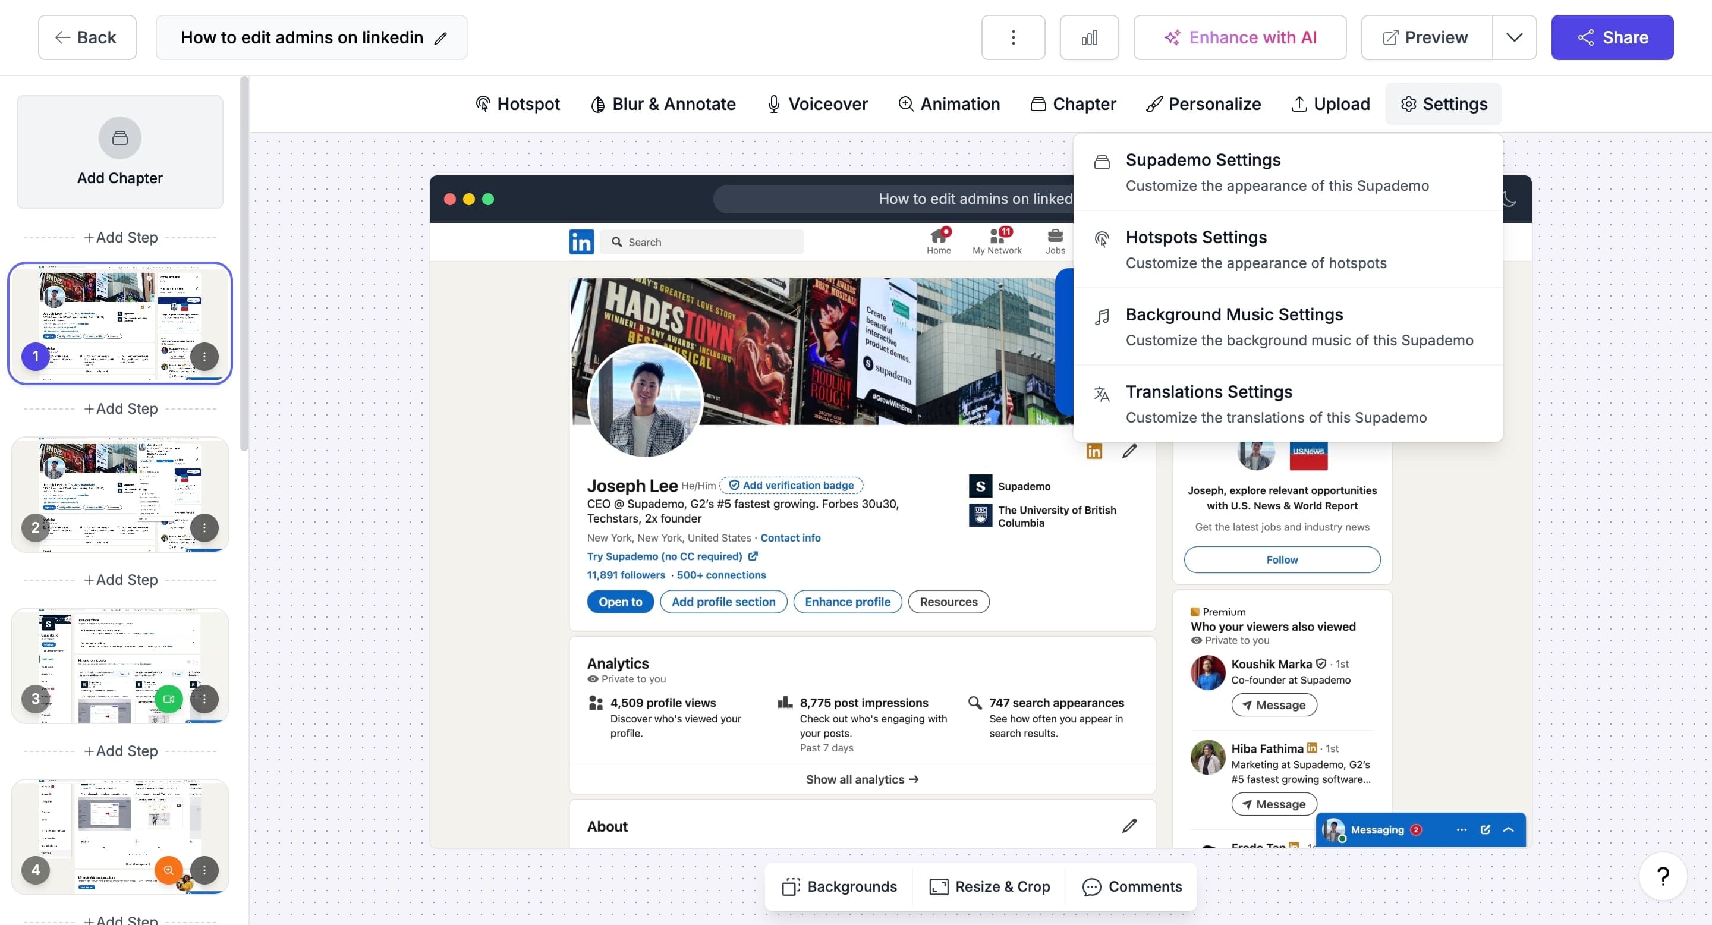Click Enhance with AI button
Image resolution: width=1712 pixels, height=925 pixels.
coord(1239,37)
